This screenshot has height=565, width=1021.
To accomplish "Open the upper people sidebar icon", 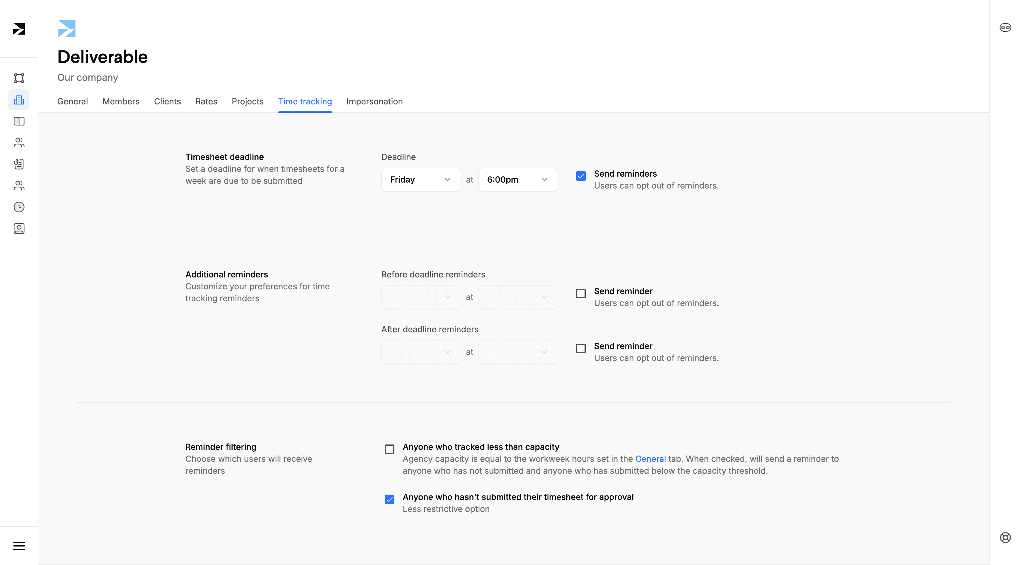I will pos(19,143).
